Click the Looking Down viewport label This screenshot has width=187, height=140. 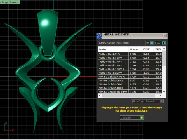[x=8, y=2]
